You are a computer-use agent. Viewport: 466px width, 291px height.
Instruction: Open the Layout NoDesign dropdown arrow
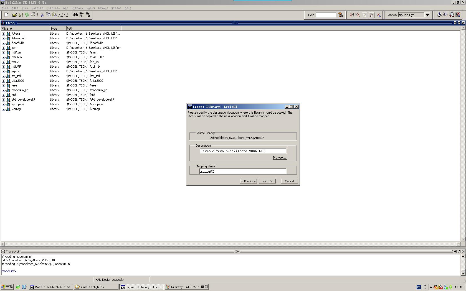coord(427,15)
